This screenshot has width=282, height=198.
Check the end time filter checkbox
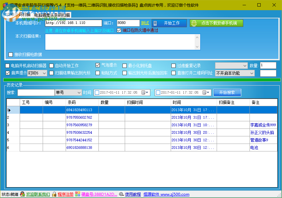(158, 93)
